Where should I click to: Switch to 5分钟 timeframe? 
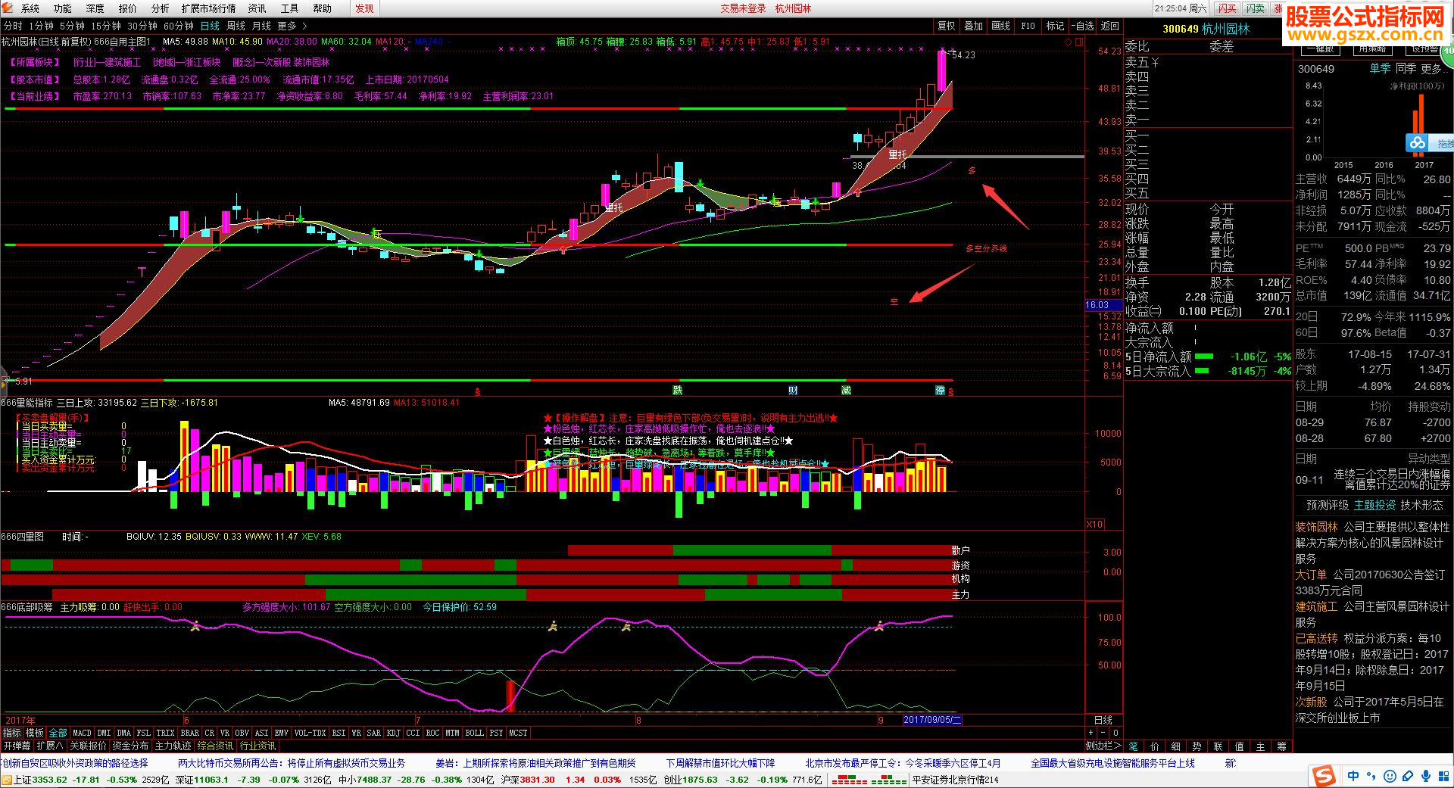point(72,26)
